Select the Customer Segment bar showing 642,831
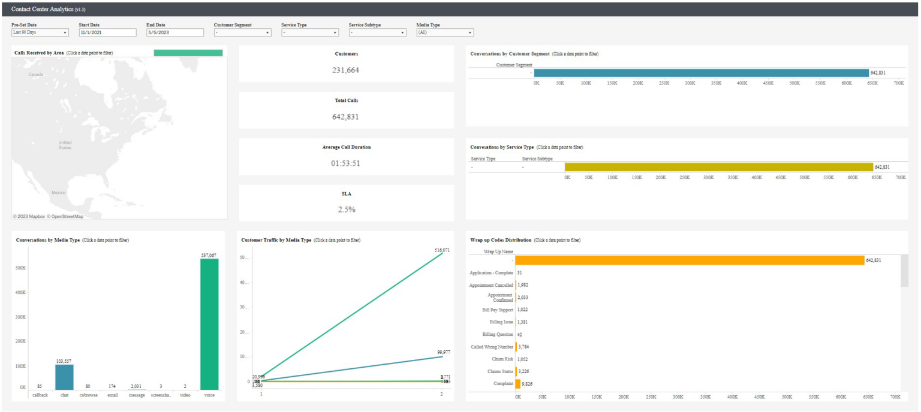 point(702,72)
